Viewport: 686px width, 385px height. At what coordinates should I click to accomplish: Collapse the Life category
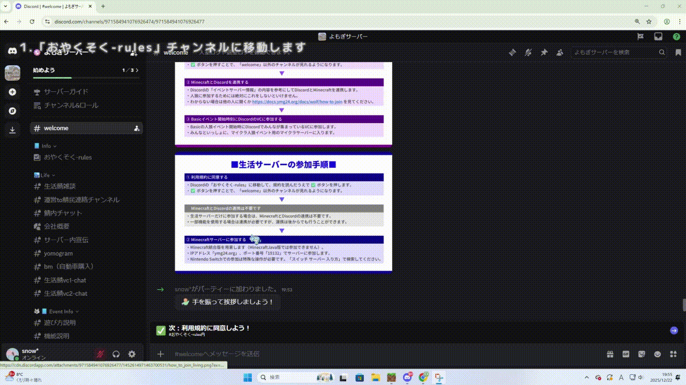coord(44,175)
